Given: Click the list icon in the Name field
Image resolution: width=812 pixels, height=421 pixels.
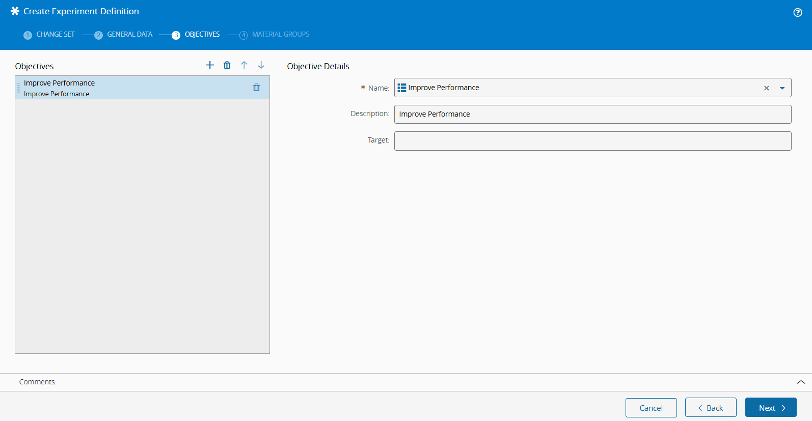Looking at the screenshot, I should (x=402, y=88).
